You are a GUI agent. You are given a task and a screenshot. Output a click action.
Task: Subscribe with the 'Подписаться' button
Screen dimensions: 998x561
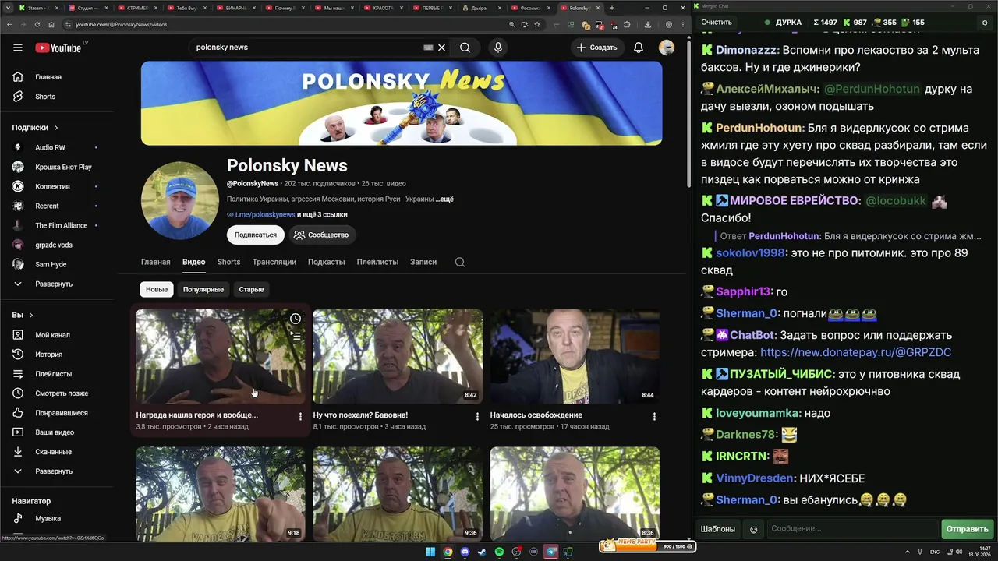tap(256, 235)
